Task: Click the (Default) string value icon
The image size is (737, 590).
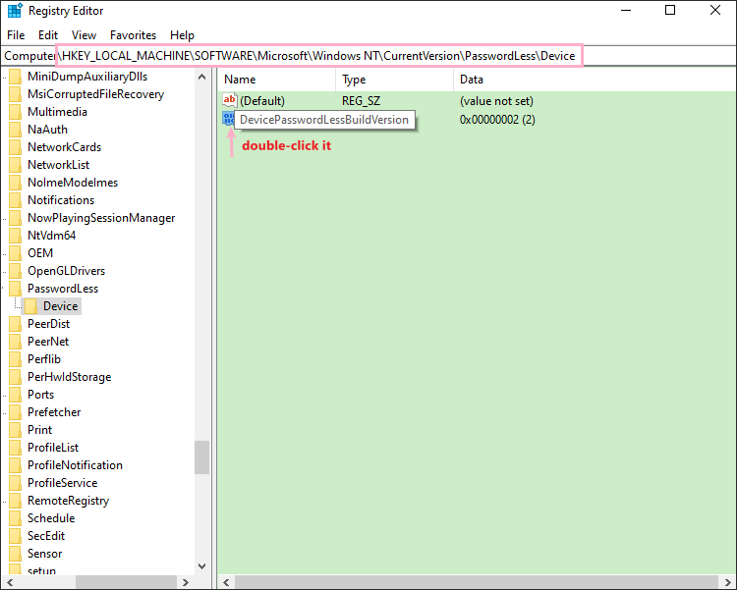Action: point(229,100)
